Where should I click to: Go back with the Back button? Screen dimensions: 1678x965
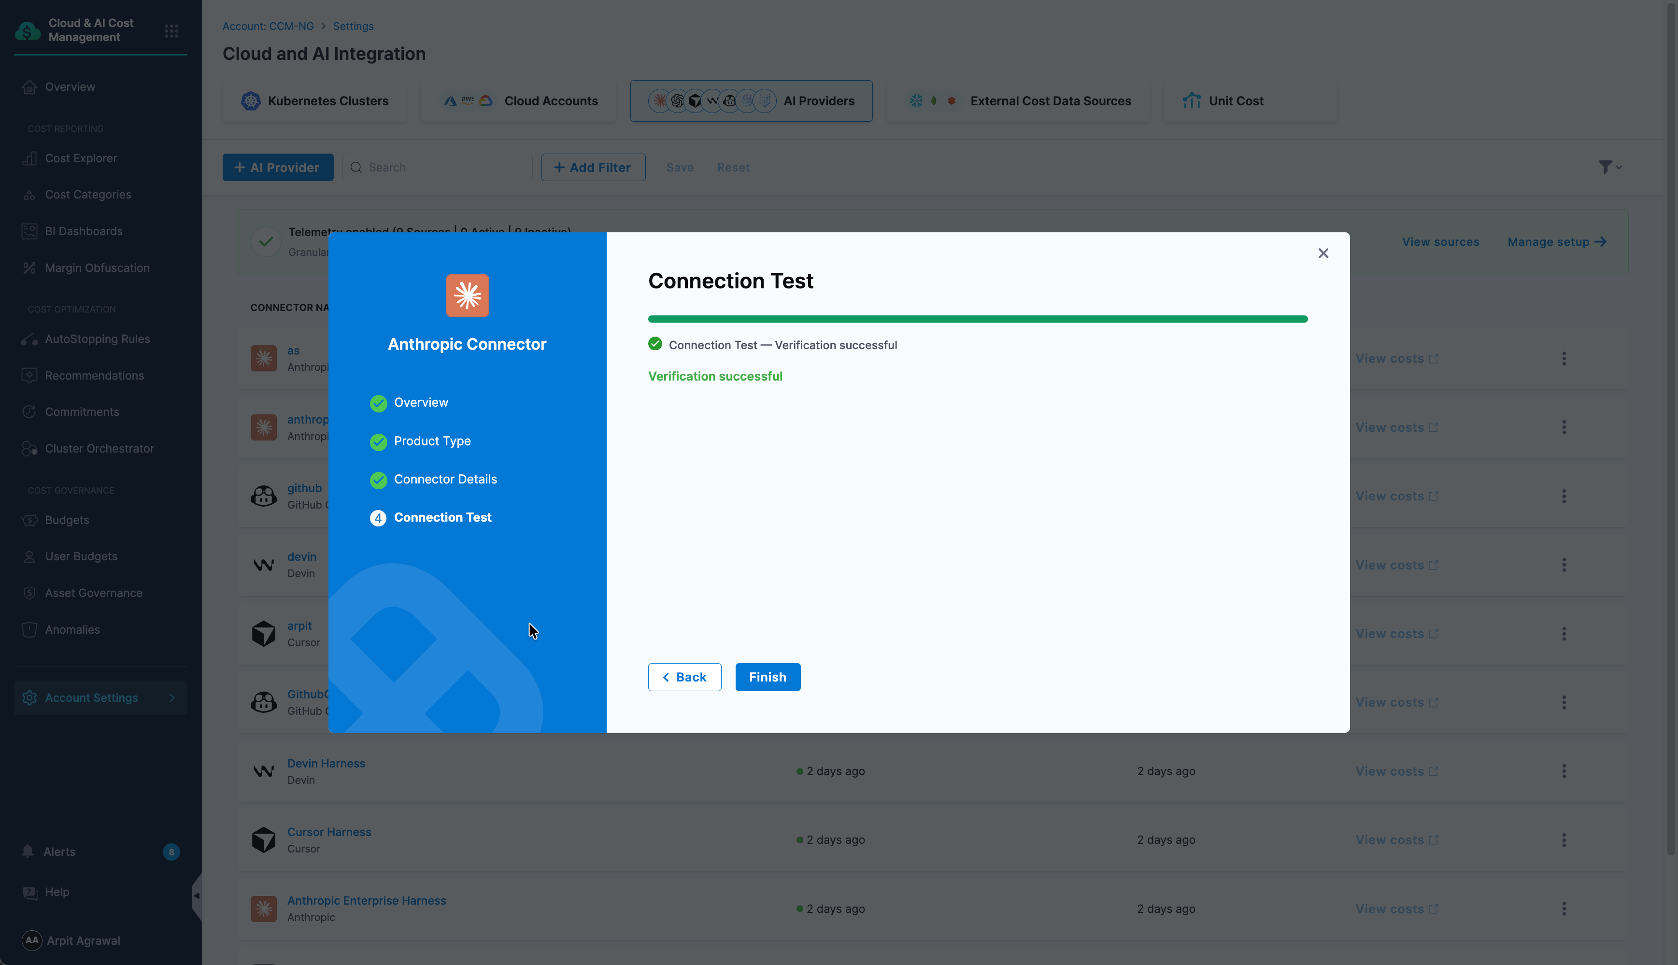pos(684,677)
